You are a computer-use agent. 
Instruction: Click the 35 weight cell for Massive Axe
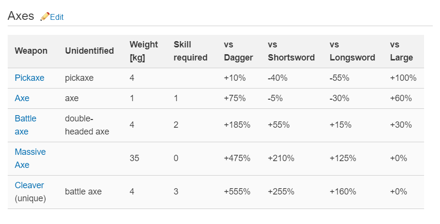(x=134, y=158)
